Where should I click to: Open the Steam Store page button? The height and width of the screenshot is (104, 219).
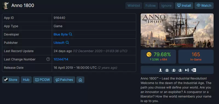tap(11, 80)
